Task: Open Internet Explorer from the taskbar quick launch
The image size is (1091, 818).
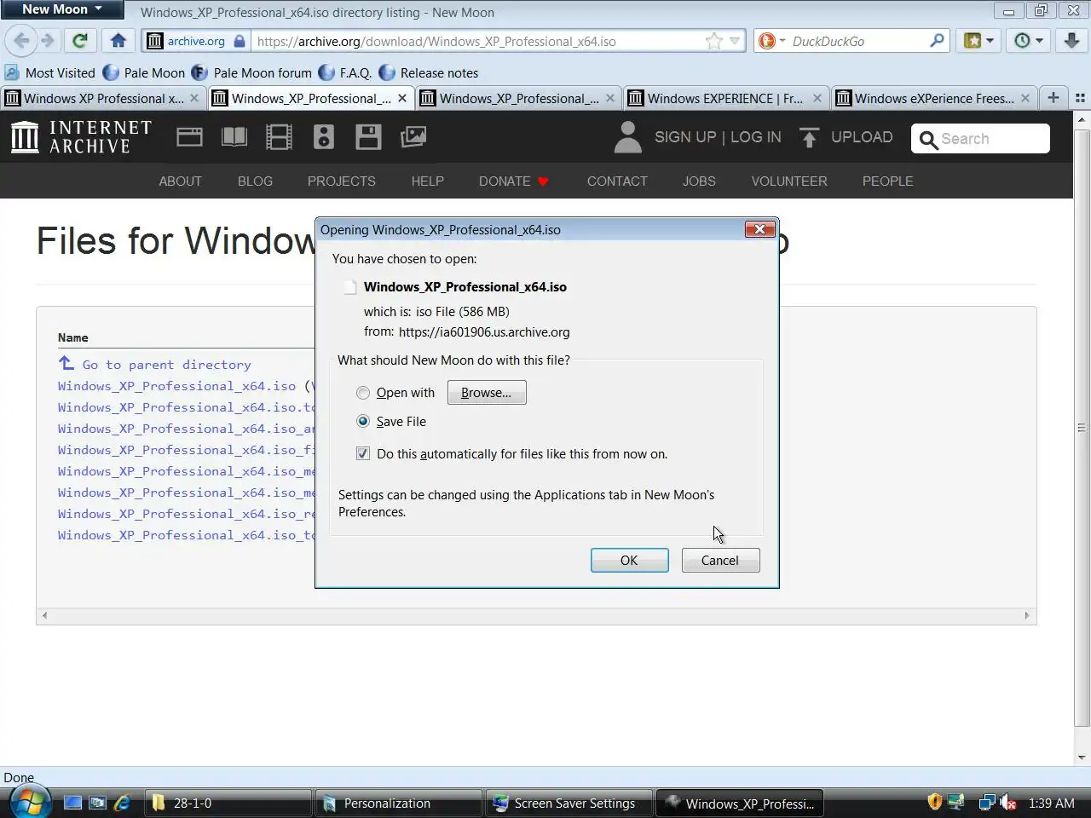Action: [x=123, y=803]
